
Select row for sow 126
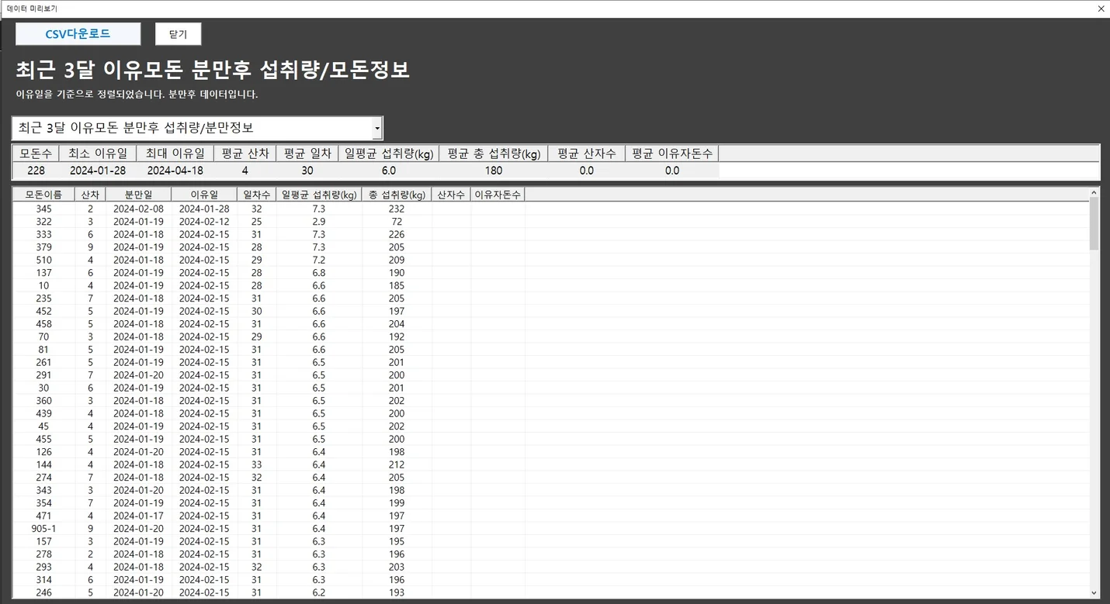tap(550, 452)
